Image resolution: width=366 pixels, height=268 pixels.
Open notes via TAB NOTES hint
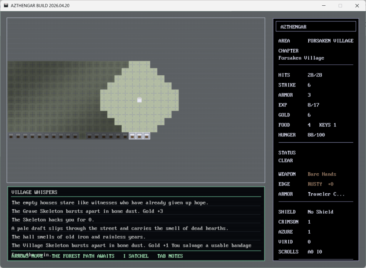point(170,256)
